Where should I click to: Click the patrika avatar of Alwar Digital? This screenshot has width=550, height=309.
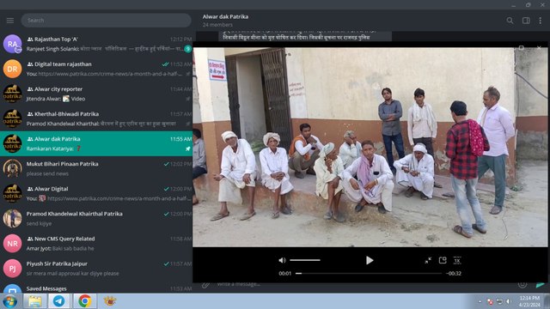(12, 193)
